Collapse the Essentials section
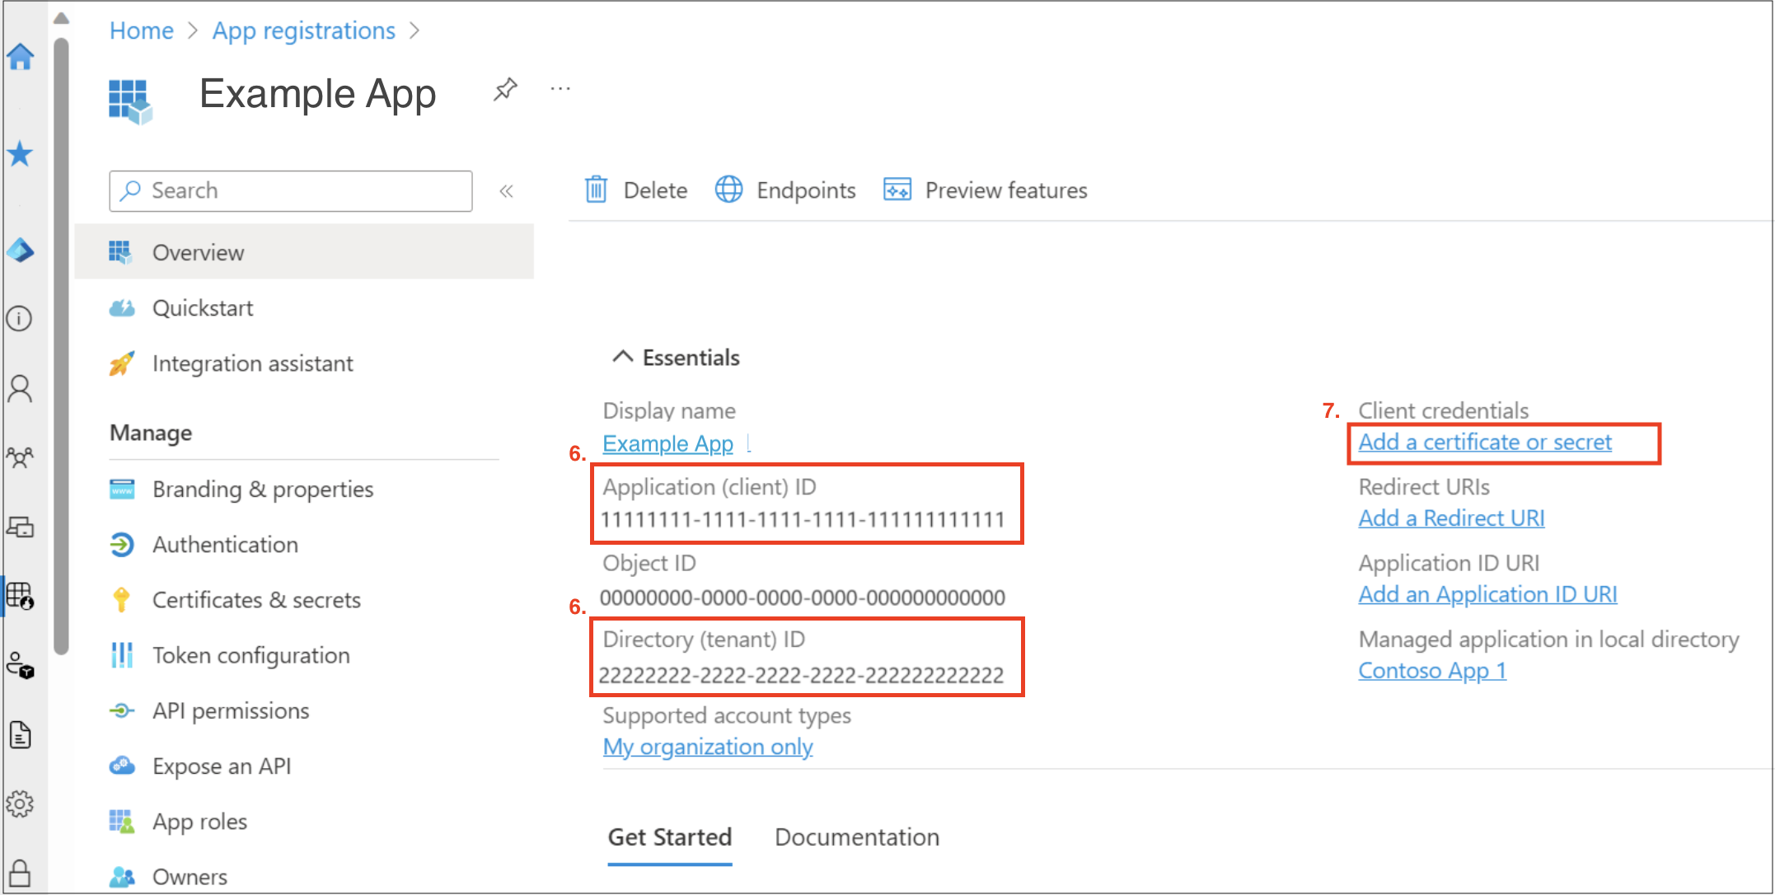Screen dimensions: 1775x895 [623, 356]
